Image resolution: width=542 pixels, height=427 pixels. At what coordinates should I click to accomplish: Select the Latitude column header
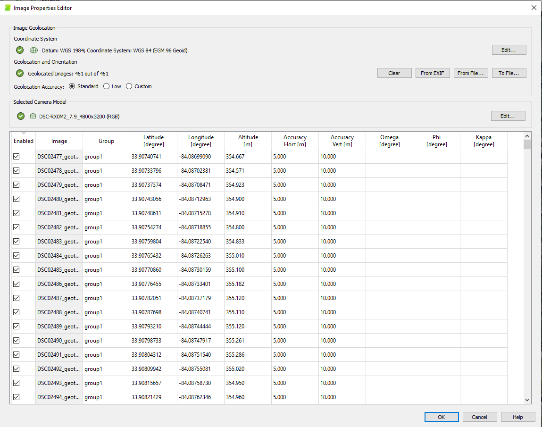(153, 141)
